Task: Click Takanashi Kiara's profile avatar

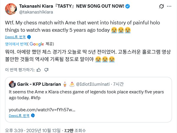Action: [11, 9]
